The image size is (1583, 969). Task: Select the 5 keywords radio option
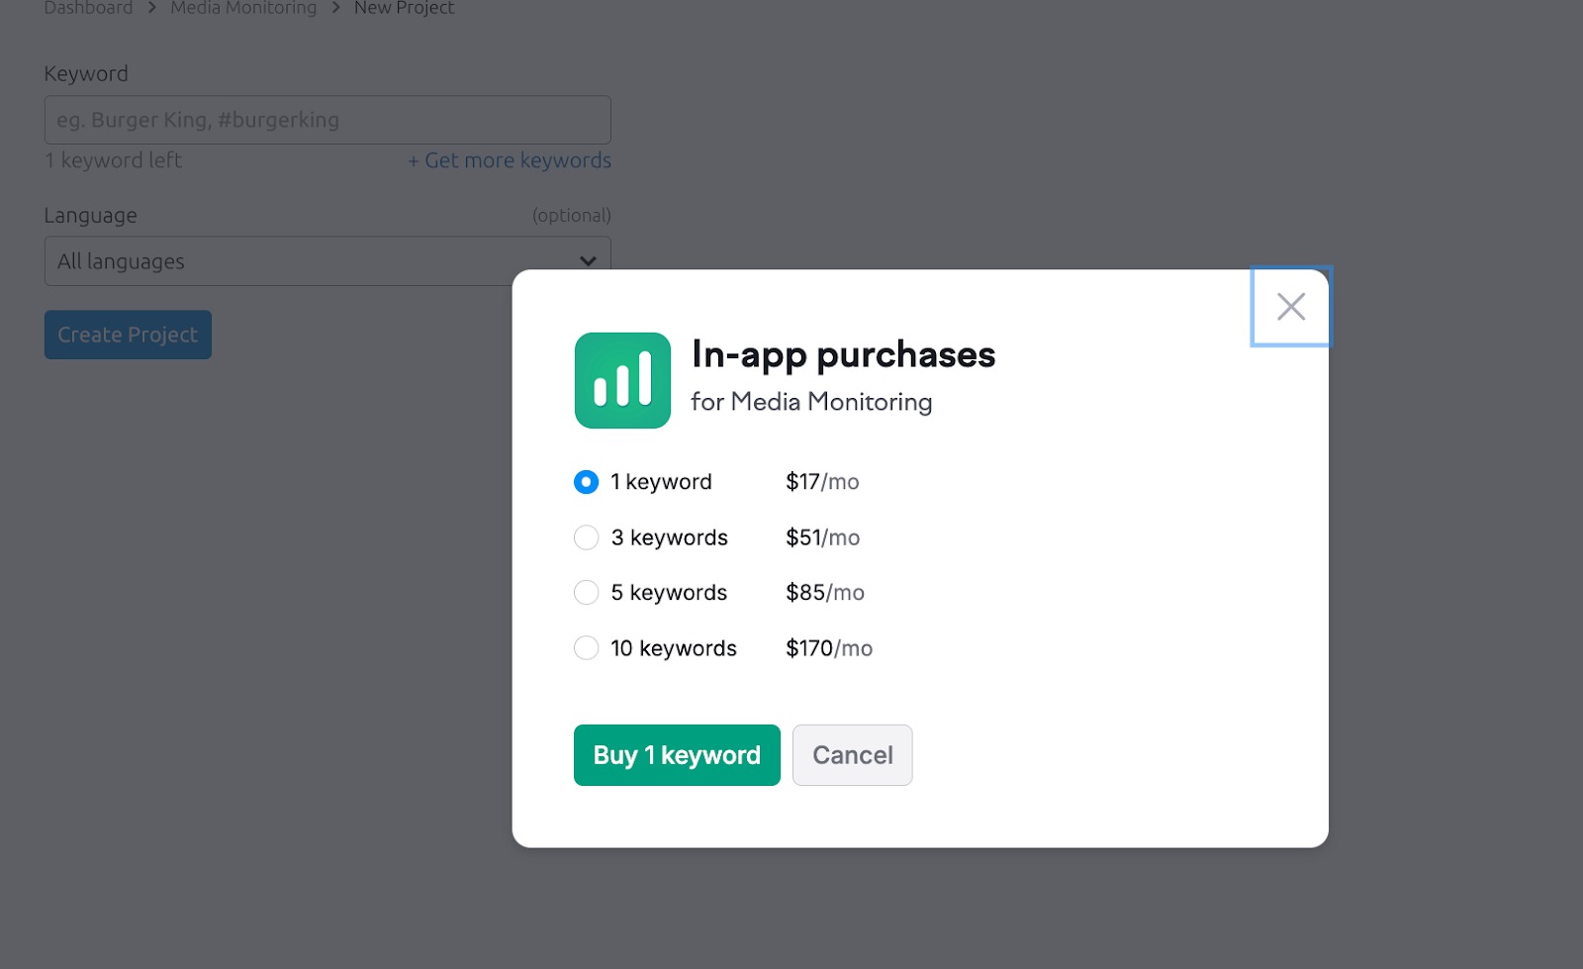[586, 593]
